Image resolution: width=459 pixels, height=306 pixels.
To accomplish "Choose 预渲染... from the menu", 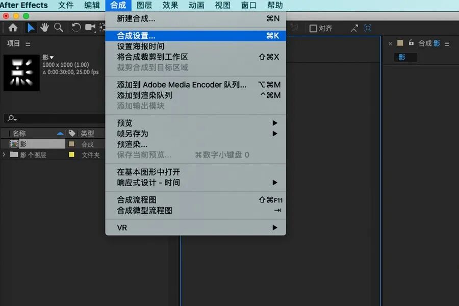I will pos(195,144).
